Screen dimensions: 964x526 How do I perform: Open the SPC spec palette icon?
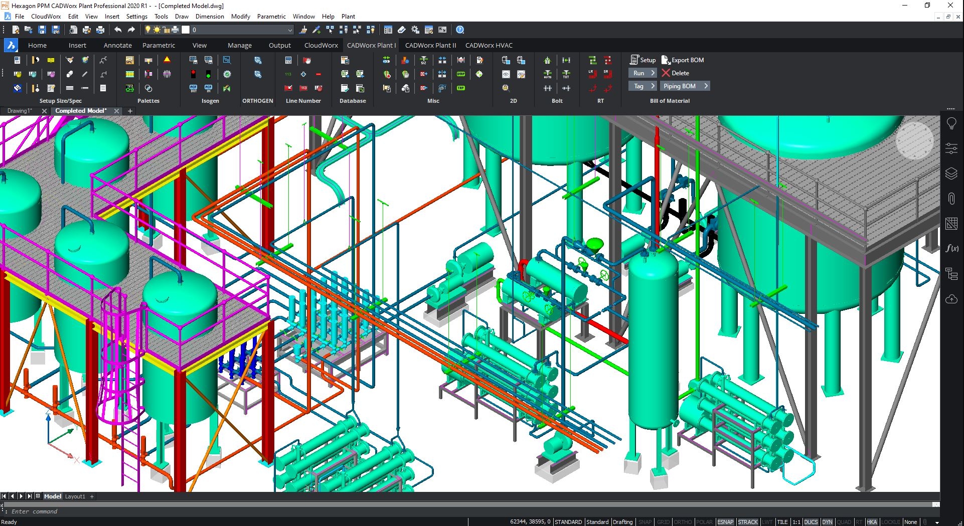tap(129, 60)
